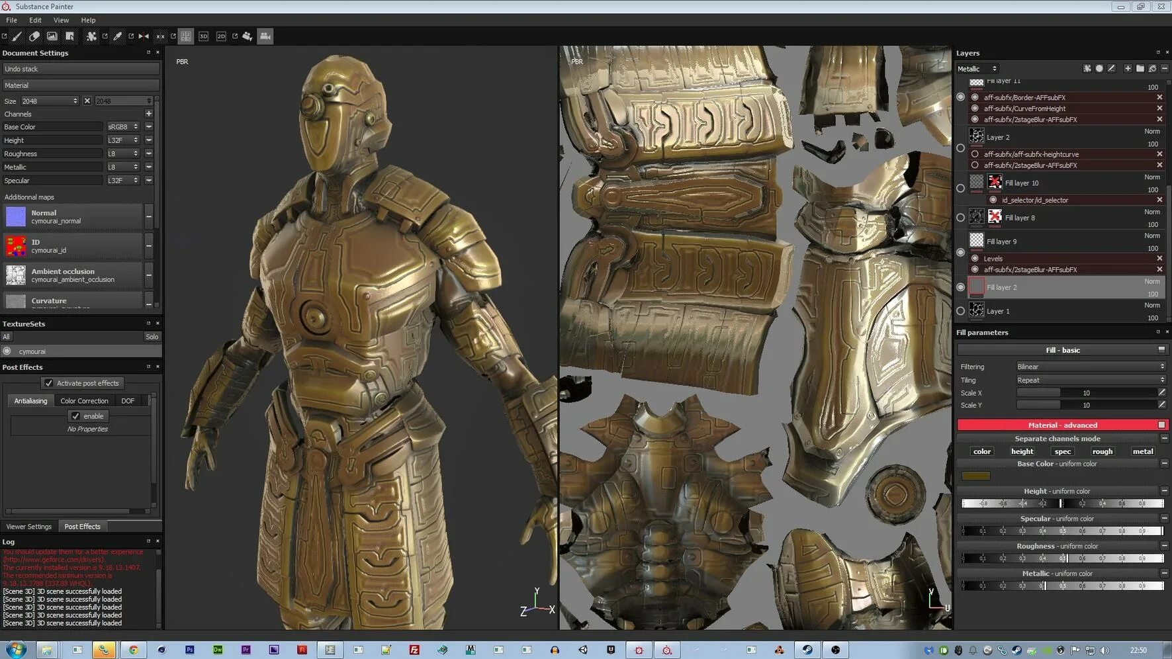
Task: Uncheck the antialiasing enable checkbox
Action: pyautogui.click(x=75, y=416)
